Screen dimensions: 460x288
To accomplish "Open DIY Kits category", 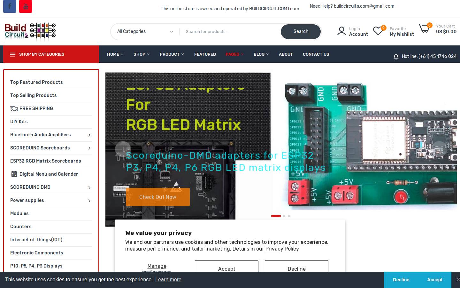I will 19,122.
